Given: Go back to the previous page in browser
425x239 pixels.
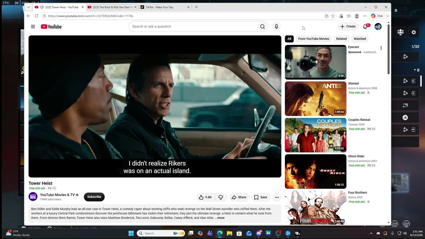Looking at the screenshot, I should point(29,16).
